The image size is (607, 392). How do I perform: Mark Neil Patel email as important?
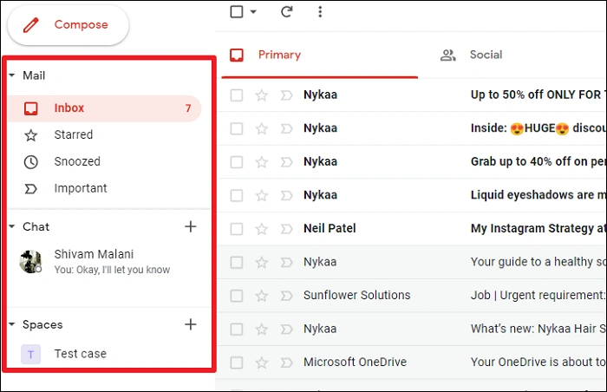[286, 229]
